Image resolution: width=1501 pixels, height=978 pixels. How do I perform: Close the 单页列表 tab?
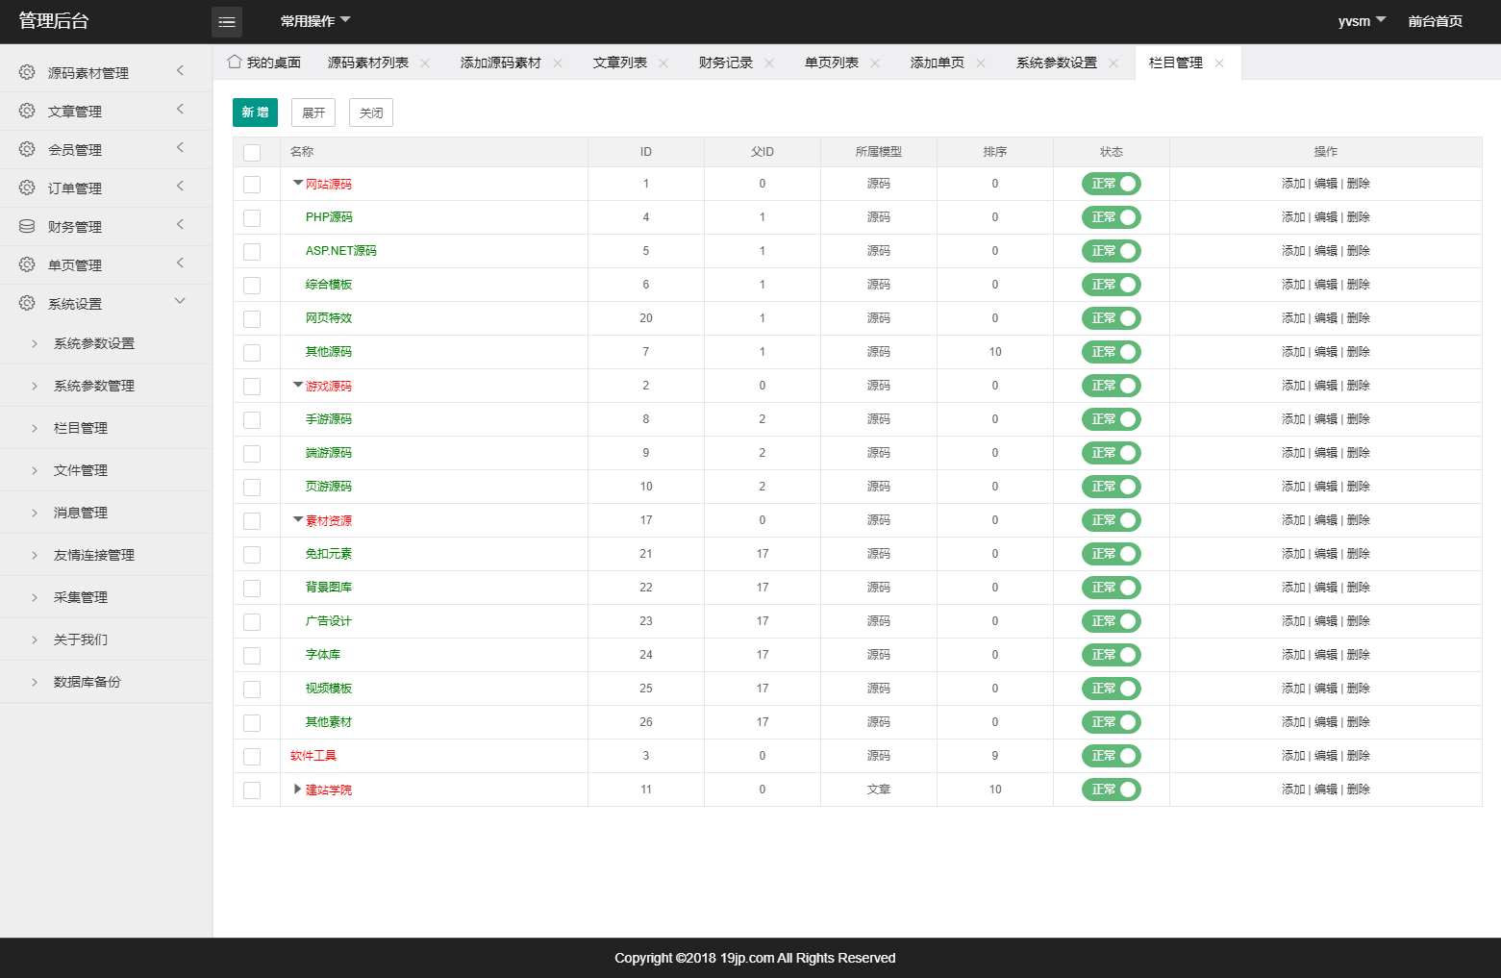tap(875, 63)
